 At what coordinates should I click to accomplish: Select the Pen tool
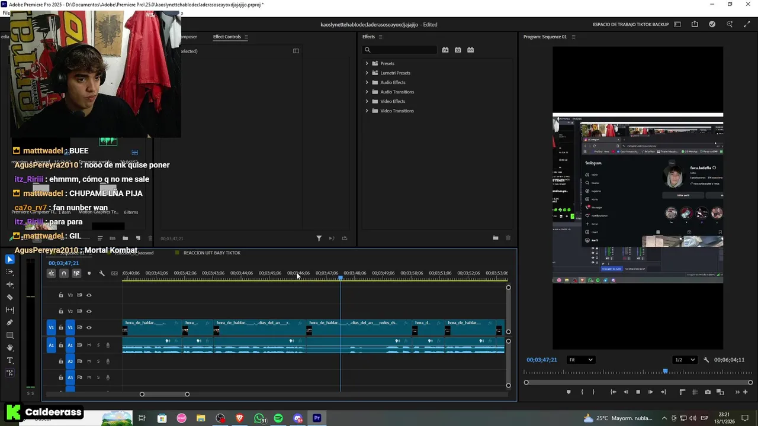pos(9,322)
